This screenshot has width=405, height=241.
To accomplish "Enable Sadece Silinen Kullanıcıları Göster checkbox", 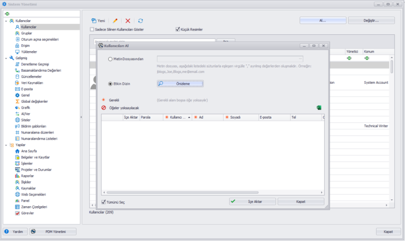I will click(92, 30).
